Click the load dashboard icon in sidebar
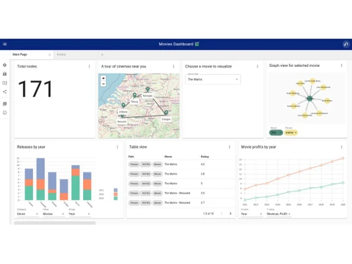352x264 pixels. pyautogui.click(x=5, y=83)
